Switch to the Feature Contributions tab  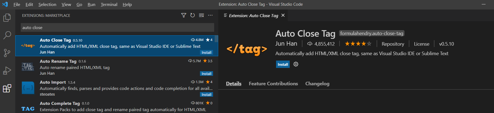(273, 84)
